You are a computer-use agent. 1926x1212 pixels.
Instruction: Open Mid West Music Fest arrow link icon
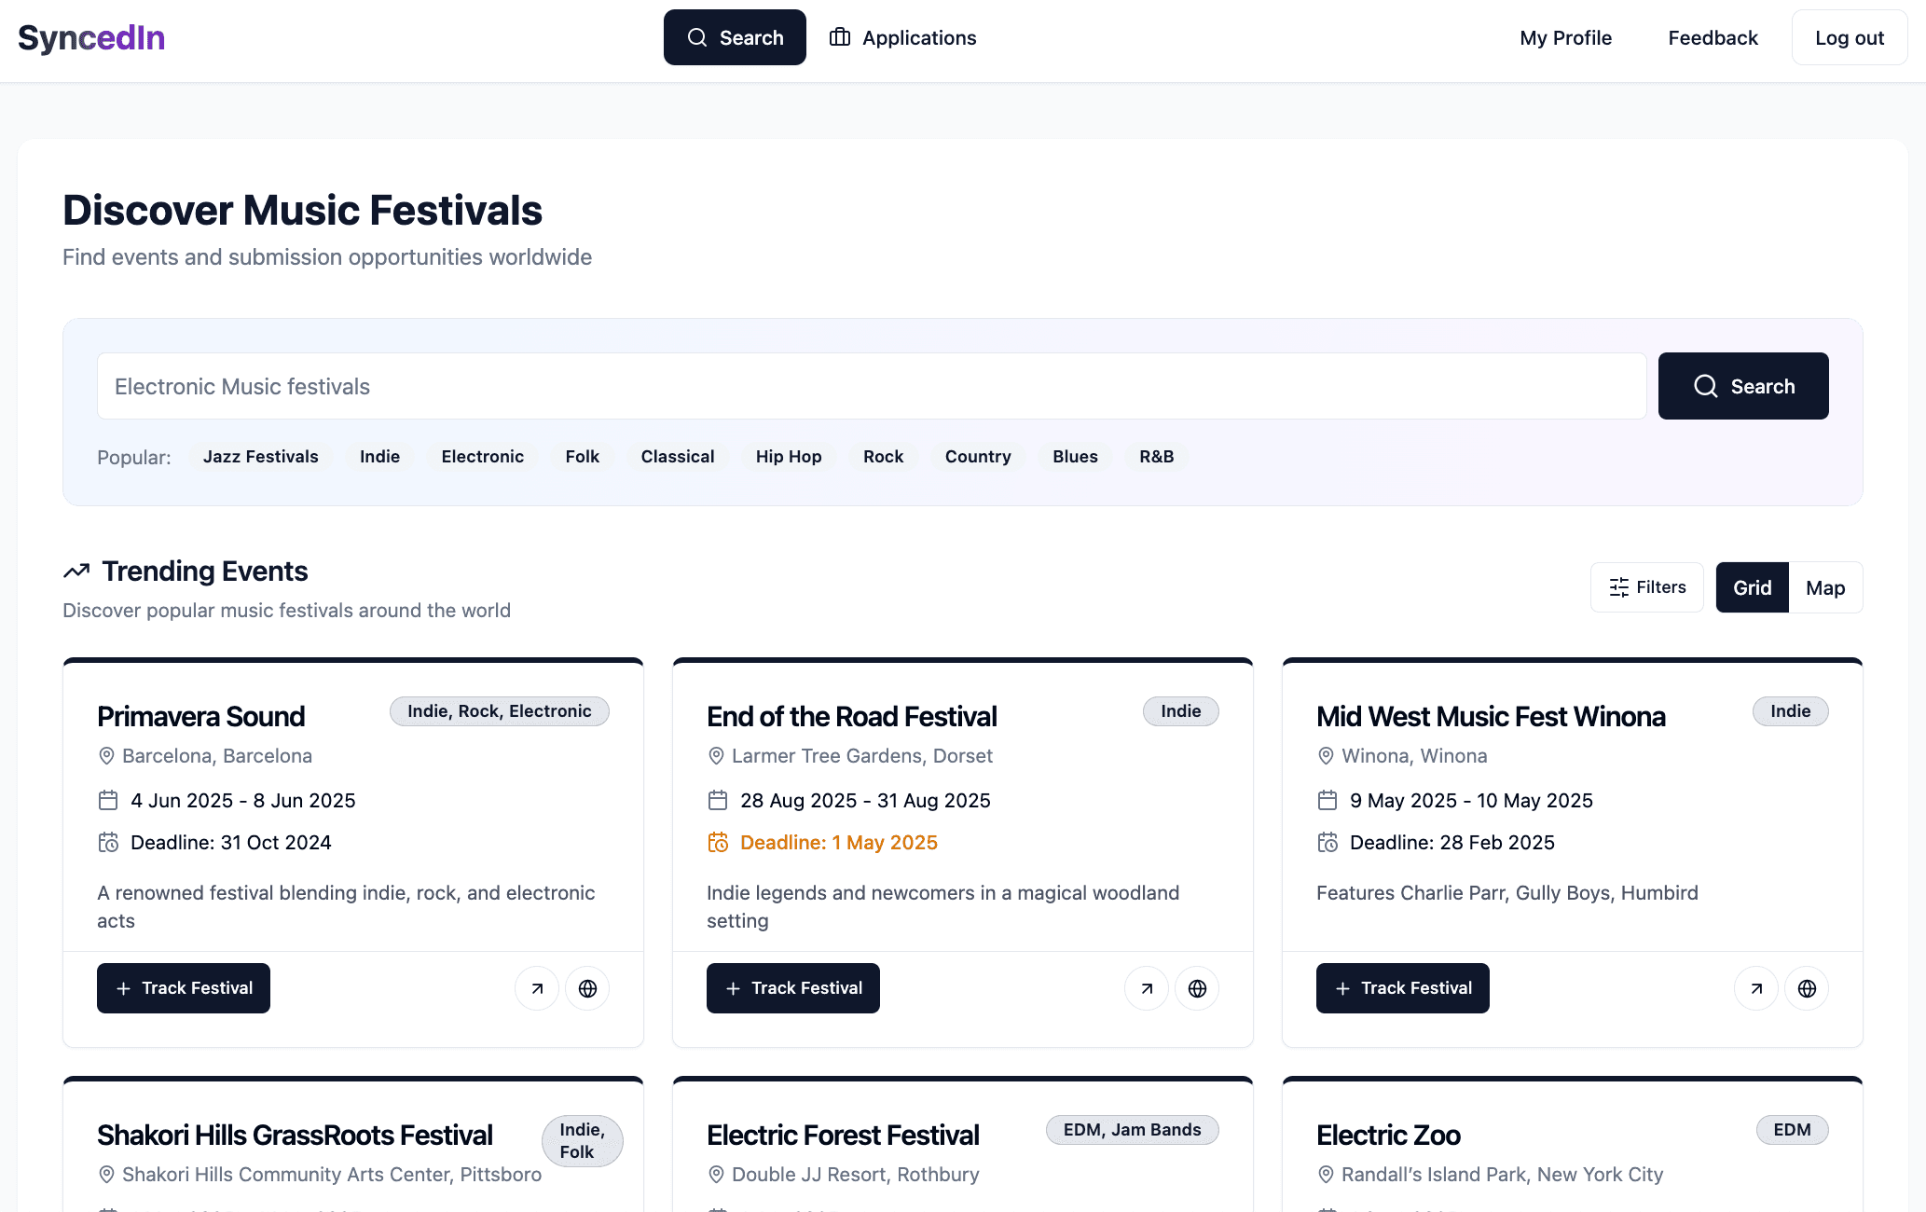1756,988
